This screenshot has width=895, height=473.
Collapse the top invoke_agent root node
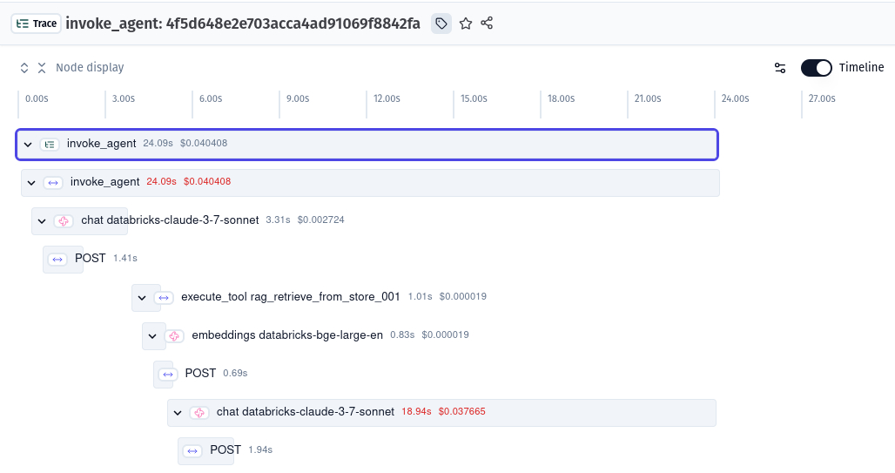click(x=28, y=145)
